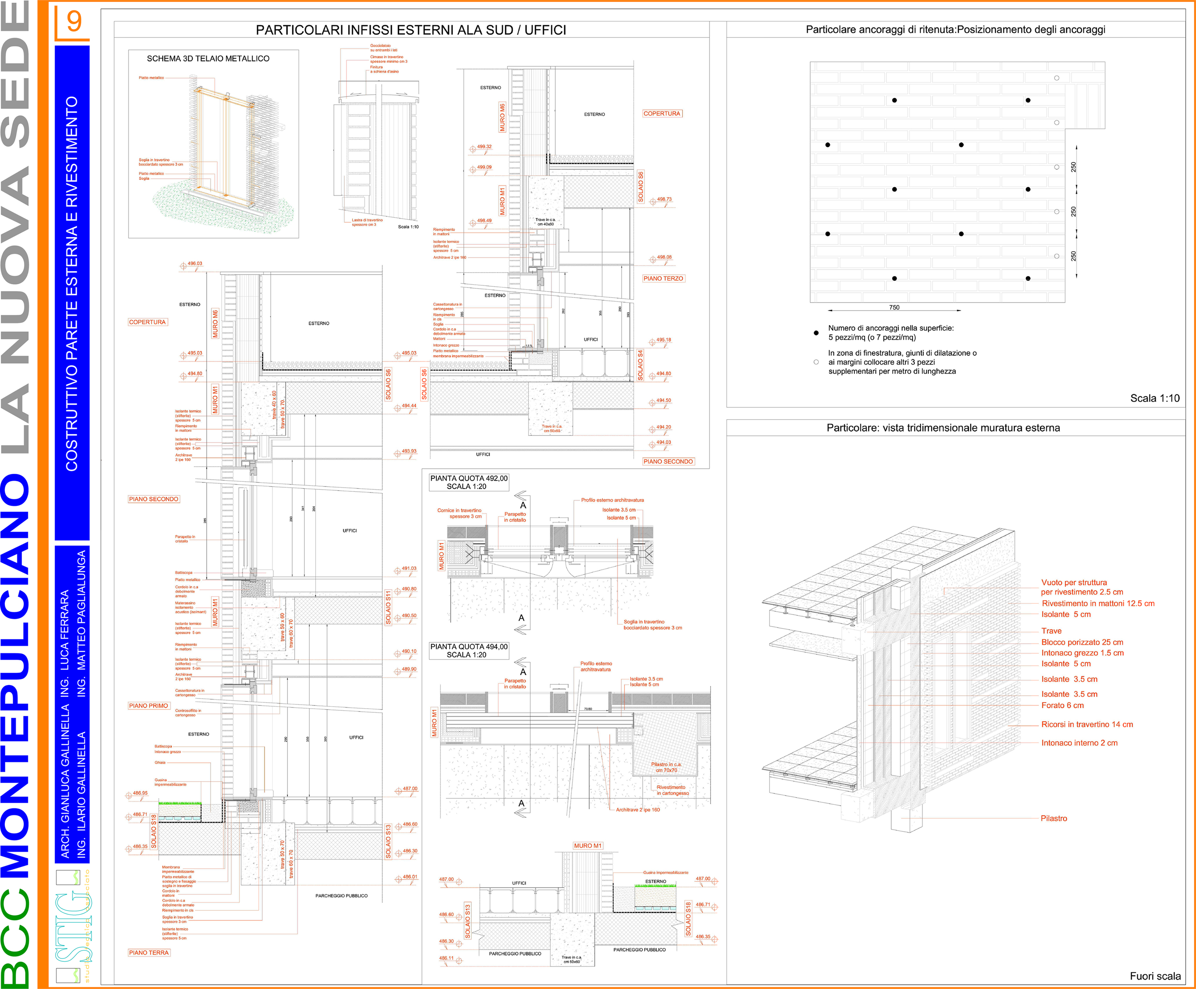Click label 'Vuoto per struttura per rivestimento 2.5 cm'
Screen dimensions: 1196x989
pyautogui.click(x=1082, y=587)
